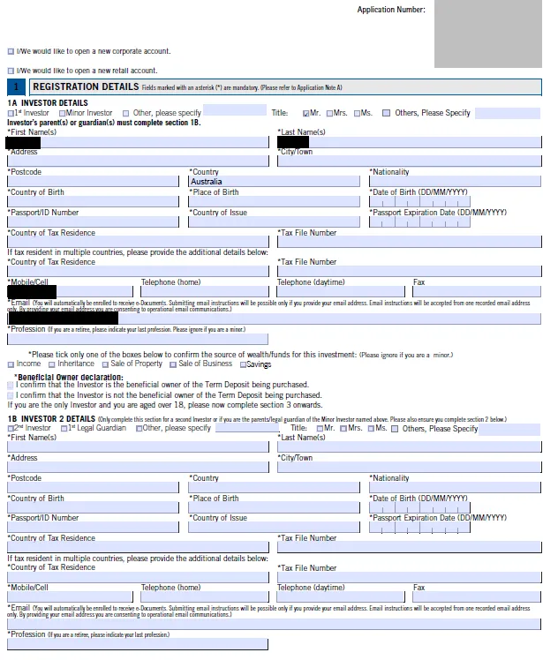The height and width of the screenshot is (660, 543).
Task: Click the Country field containing Australia
Action: pos(273,182)
